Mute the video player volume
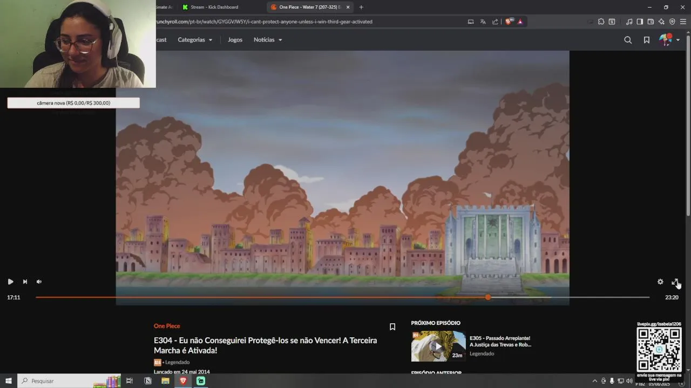The width and height of the screenshot is (691, 388). pos(39,282)
